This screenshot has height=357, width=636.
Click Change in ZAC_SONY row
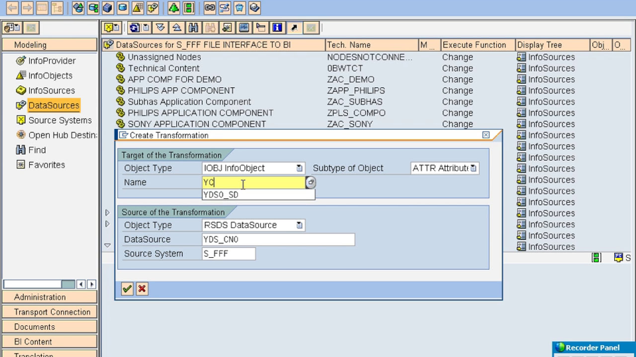tap(458, 124)
